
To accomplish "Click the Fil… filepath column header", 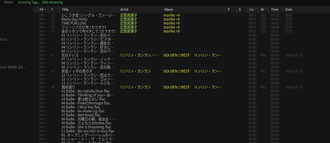I will pyautogui.click(x=43, y=10).
